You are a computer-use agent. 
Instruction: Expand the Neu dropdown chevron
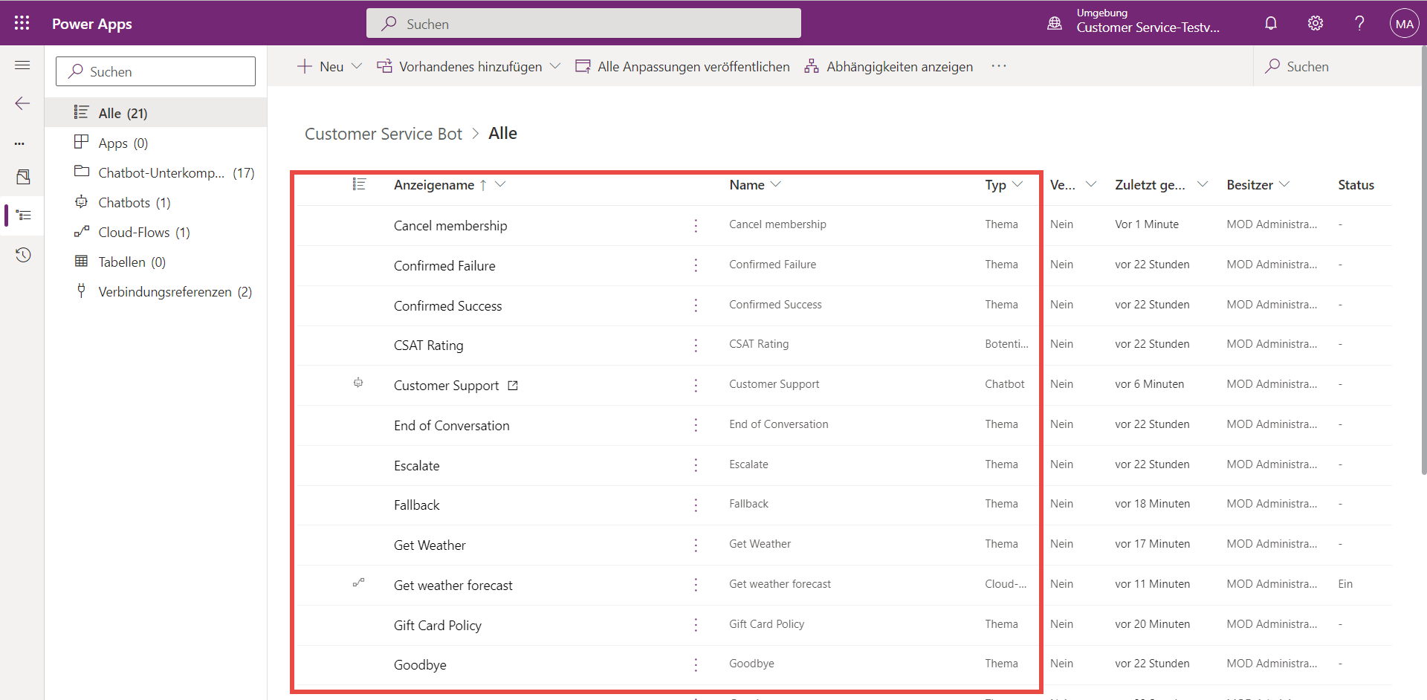357,66
